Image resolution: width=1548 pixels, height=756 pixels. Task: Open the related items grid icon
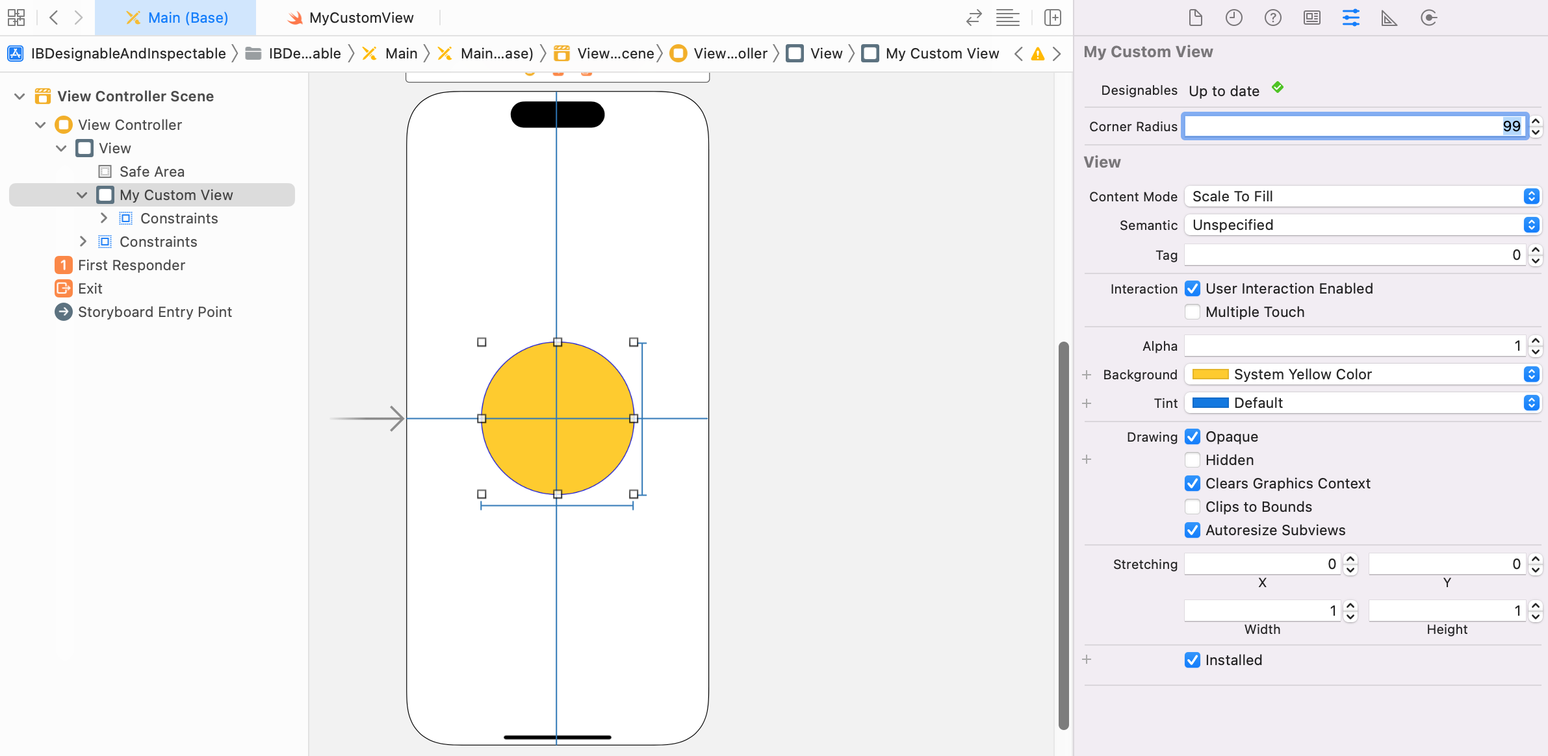16,18
